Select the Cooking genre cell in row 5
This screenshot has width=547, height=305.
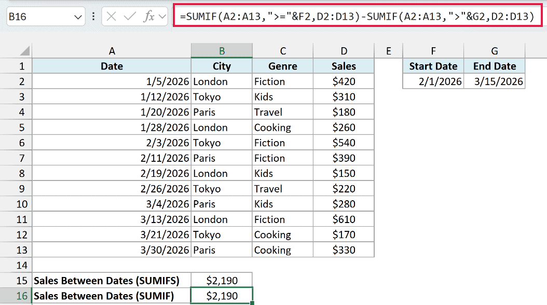coord(283,128)
